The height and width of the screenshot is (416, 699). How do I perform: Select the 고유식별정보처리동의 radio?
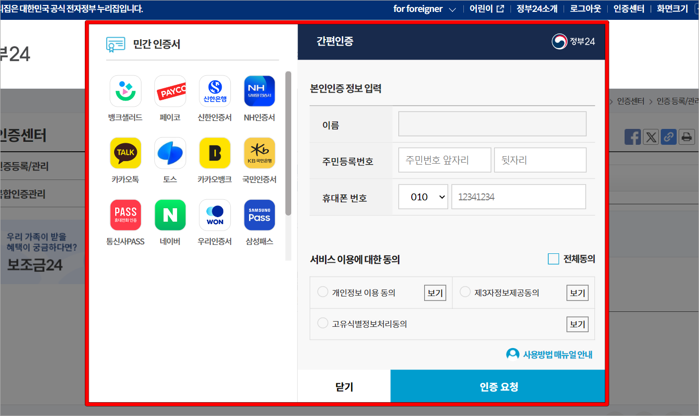point(322,323)
